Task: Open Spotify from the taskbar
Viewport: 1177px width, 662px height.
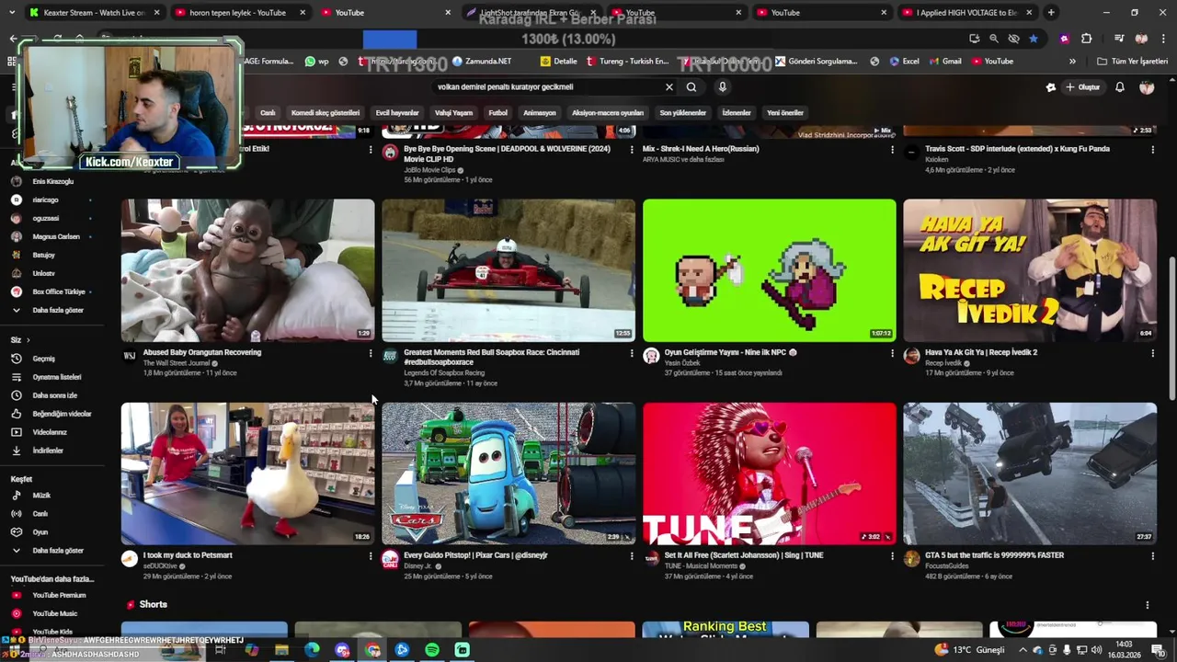Action: coord(432,650)
